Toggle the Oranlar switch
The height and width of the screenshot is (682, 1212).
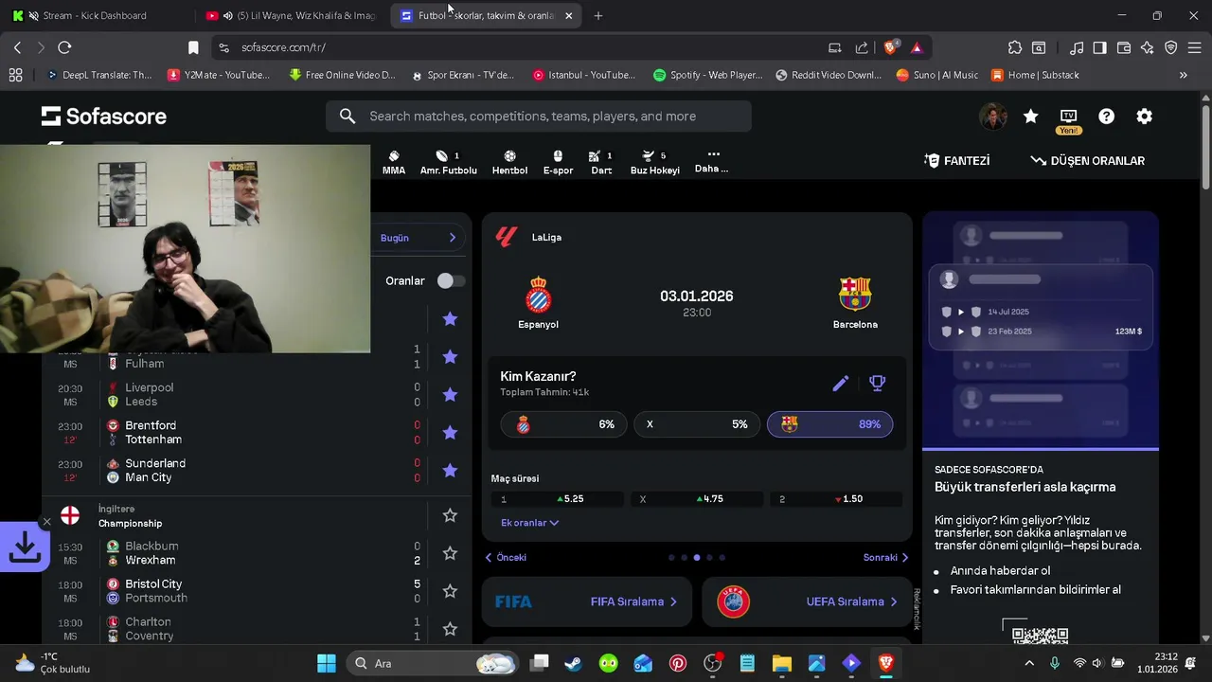coord(451,280)
